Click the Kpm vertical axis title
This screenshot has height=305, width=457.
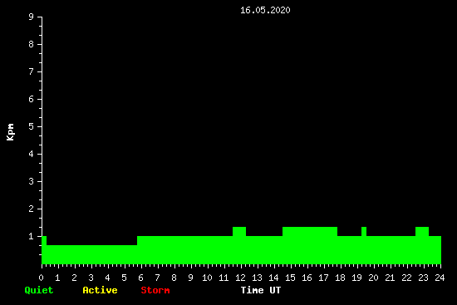click(10, 132)
